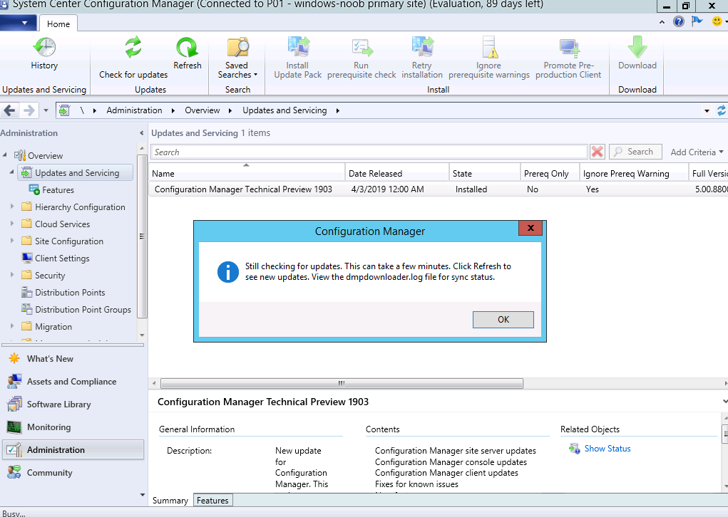This screenshot has width=728, height=517.
Task: Open Software Library workspace
Action: (x=58, y=404)
